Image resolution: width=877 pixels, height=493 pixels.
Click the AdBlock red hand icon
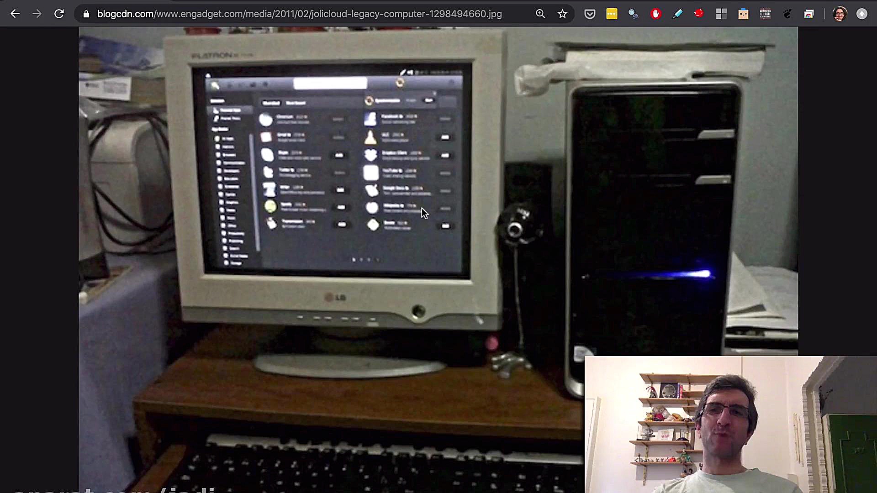click(x=655, y=14)
